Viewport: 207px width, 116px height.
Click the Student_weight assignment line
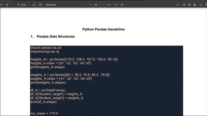pos(57,98)
